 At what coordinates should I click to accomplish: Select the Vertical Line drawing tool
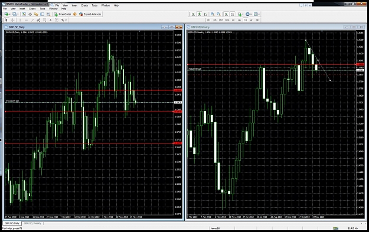pos(20,20)
